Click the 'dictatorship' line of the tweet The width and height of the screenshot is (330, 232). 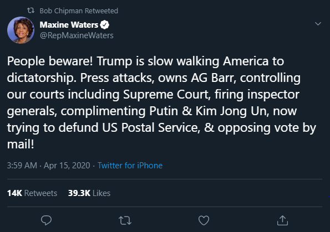[x=154, y=78]
